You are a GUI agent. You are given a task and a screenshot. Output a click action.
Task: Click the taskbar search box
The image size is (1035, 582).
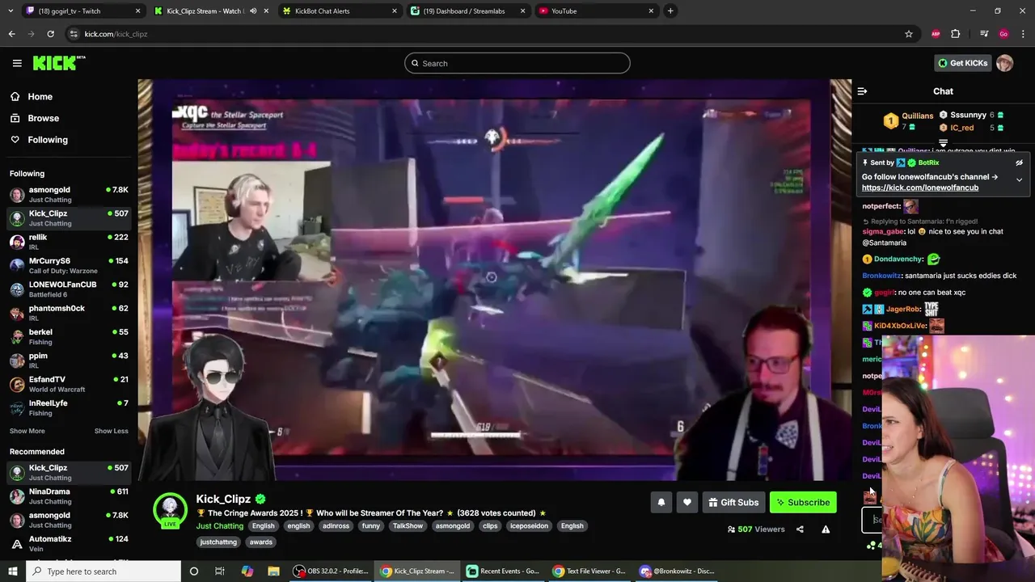[x=103, y=571]
